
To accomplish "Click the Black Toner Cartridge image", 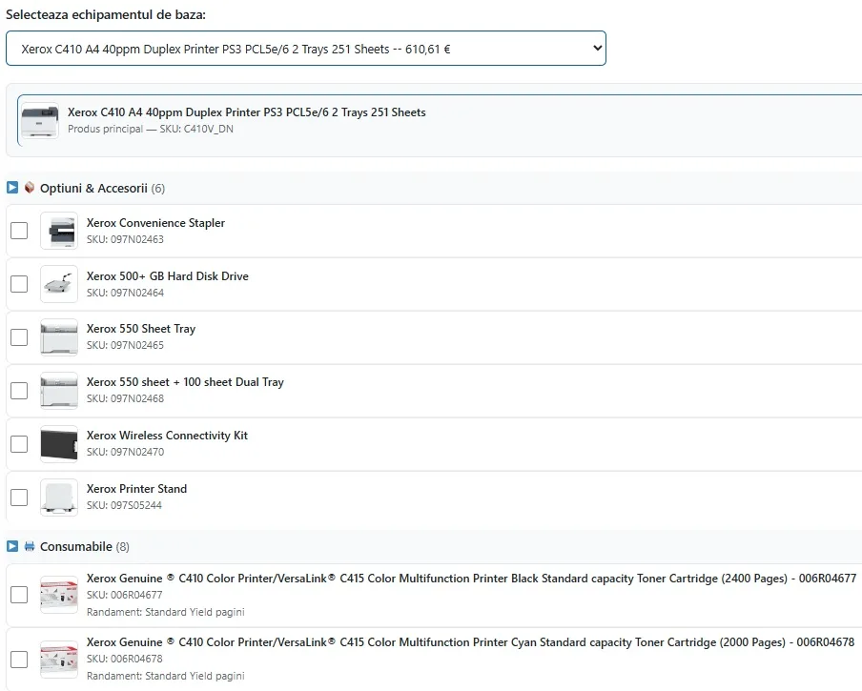I will (x=59, y=595).
